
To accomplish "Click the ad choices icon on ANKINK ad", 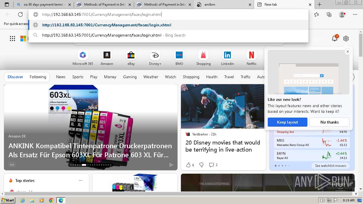I will (x=171, y=165).
